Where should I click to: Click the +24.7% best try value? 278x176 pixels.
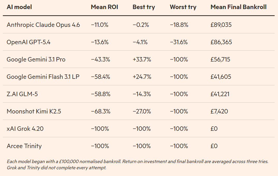coord(142,77)
